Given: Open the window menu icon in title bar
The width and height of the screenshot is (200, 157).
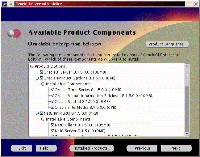Looking at the screenshot, I should (x=4, y=4).
